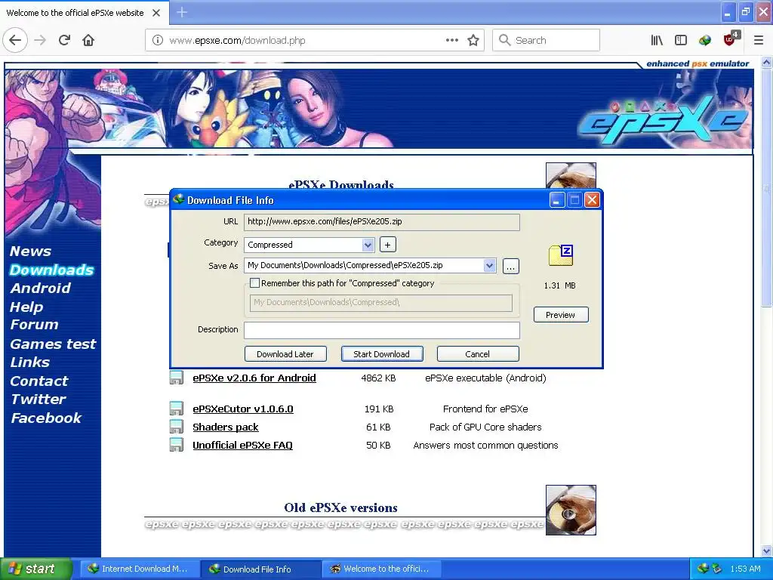Open Twitter in site sidebar

[x=38, y=399]
